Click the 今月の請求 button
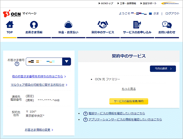This screenshot has width=183, height=139. pyautogui.click(x=163, y=69)
